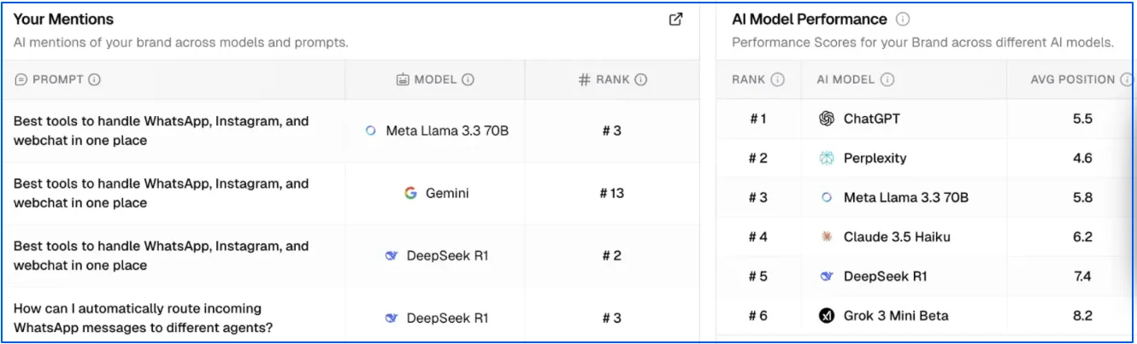Open Best tools prompt in Meta Llama row

click(x=161, y=131)
